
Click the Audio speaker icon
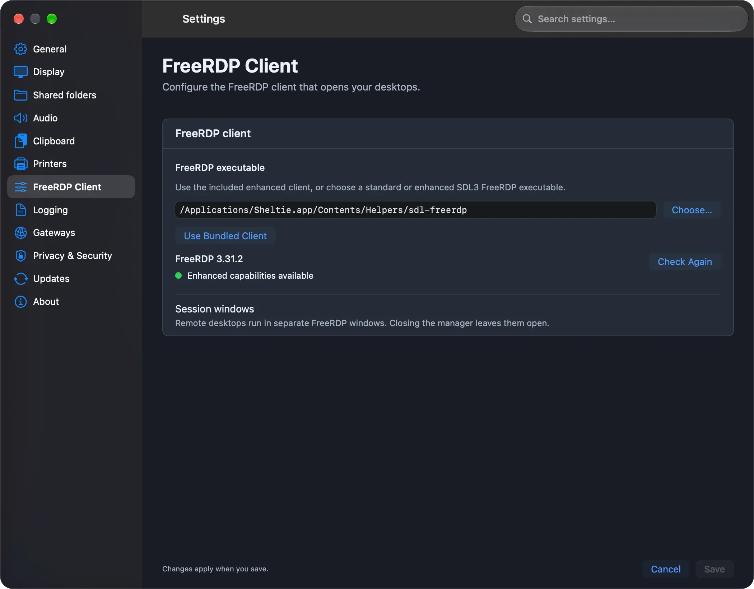[20, 118]
